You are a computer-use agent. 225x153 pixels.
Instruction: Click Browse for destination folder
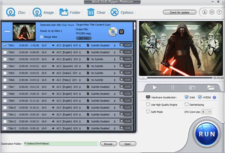tap(108, 144)
